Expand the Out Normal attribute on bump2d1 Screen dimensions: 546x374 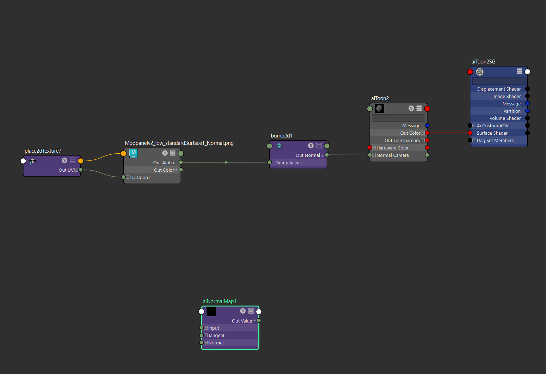click(x=322, y=155)
